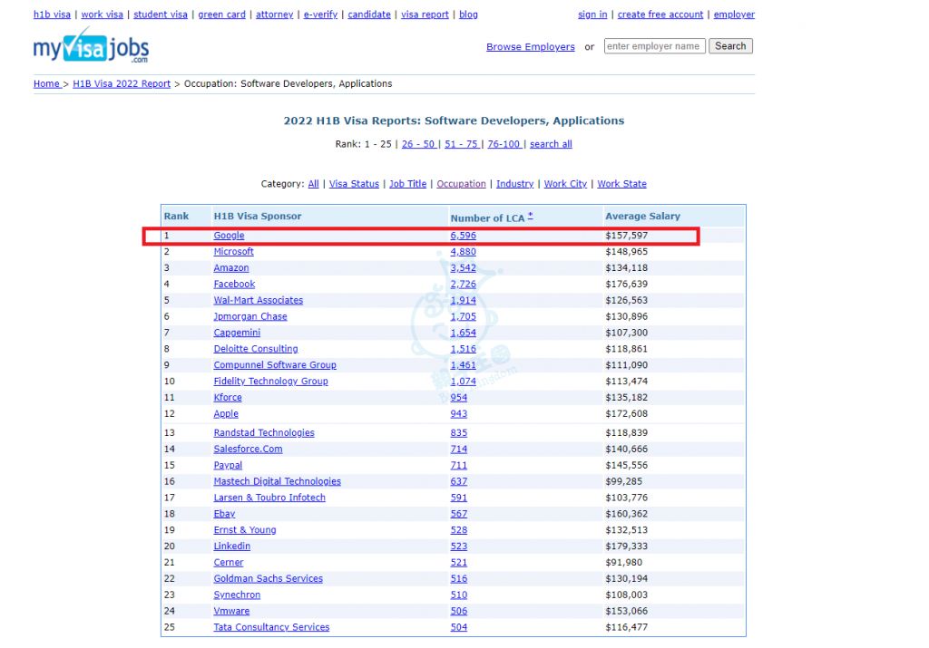The height and width of the screenshot is (648, 929).
Task: Open Ernst & Young sponsor link
Action: click(x=245, y=529)
